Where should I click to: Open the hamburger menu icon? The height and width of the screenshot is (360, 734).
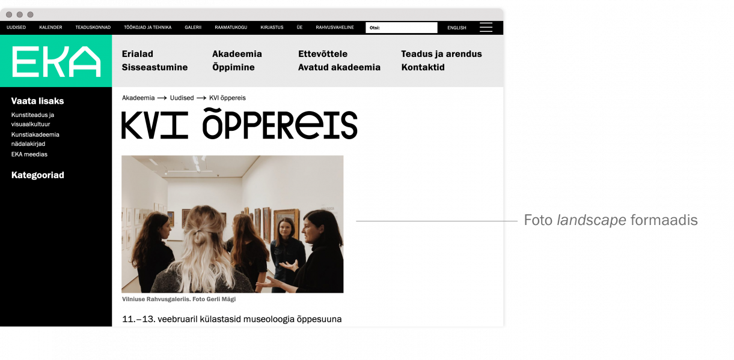click(486, 27)
